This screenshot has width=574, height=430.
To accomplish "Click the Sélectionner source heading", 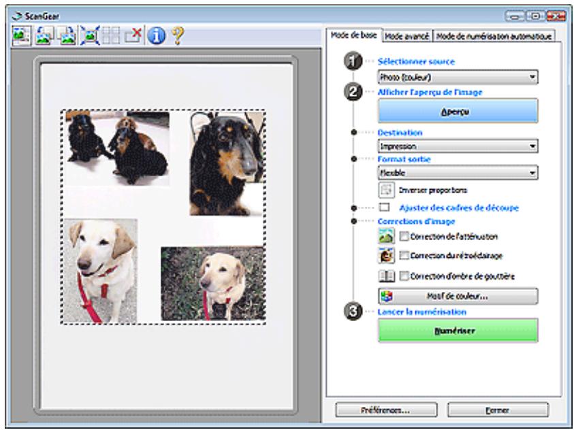I will (416, 61).
